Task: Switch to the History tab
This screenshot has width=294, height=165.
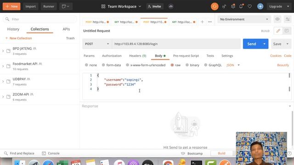Action: click(13, 29)
